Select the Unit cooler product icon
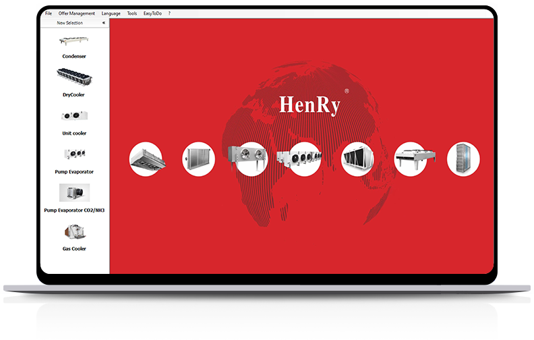This screenshot has width=534, height=340. tap(74, 115)
